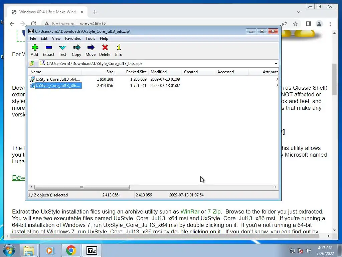This screenshot has width=342, height=257.
Task: Switch to Chrome on taskbar
Action: pos(71,250)
